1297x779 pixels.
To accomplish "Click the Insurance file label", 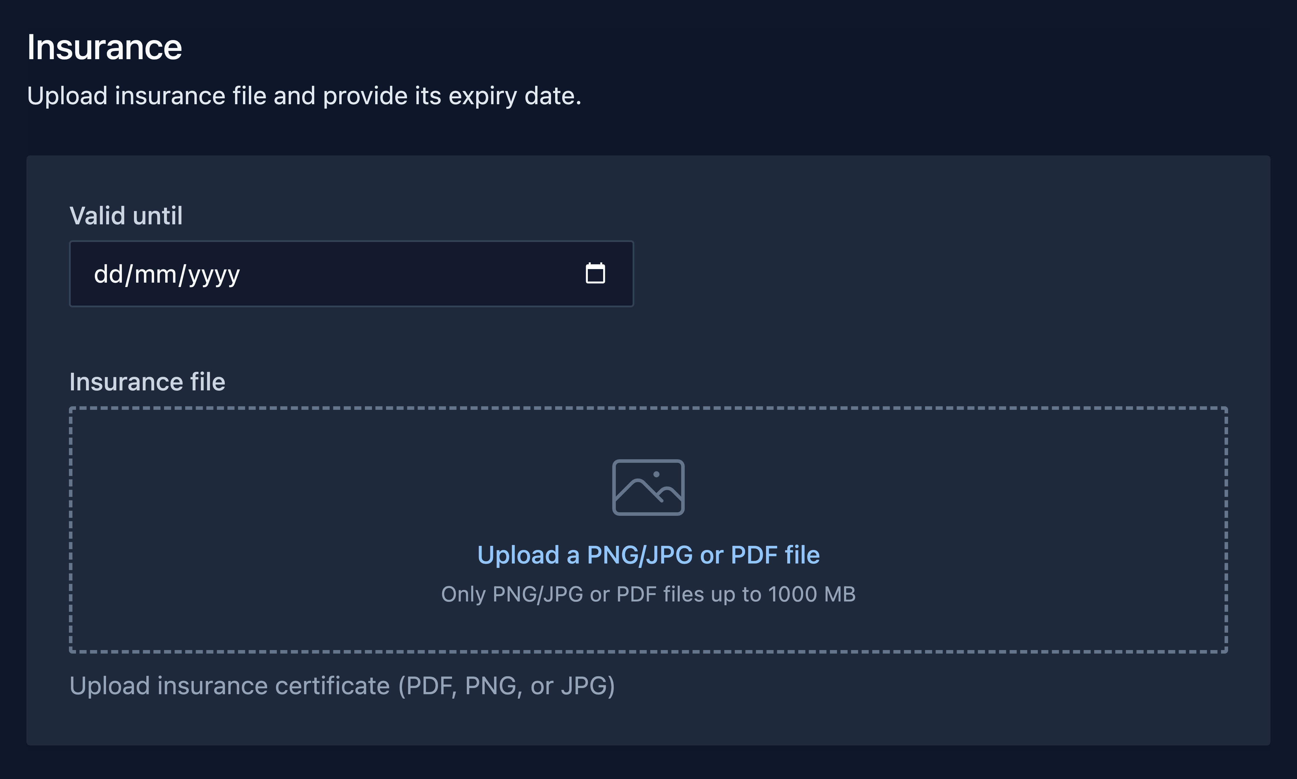I will click(x=147, y=382).
